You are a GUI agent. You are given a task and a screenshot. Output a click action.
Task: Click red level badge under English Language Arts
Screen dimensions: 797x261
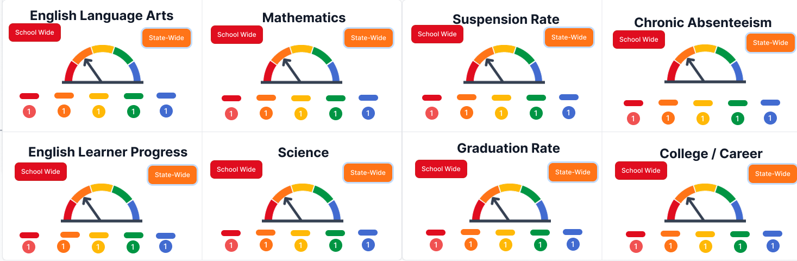(x=29, y=112)
